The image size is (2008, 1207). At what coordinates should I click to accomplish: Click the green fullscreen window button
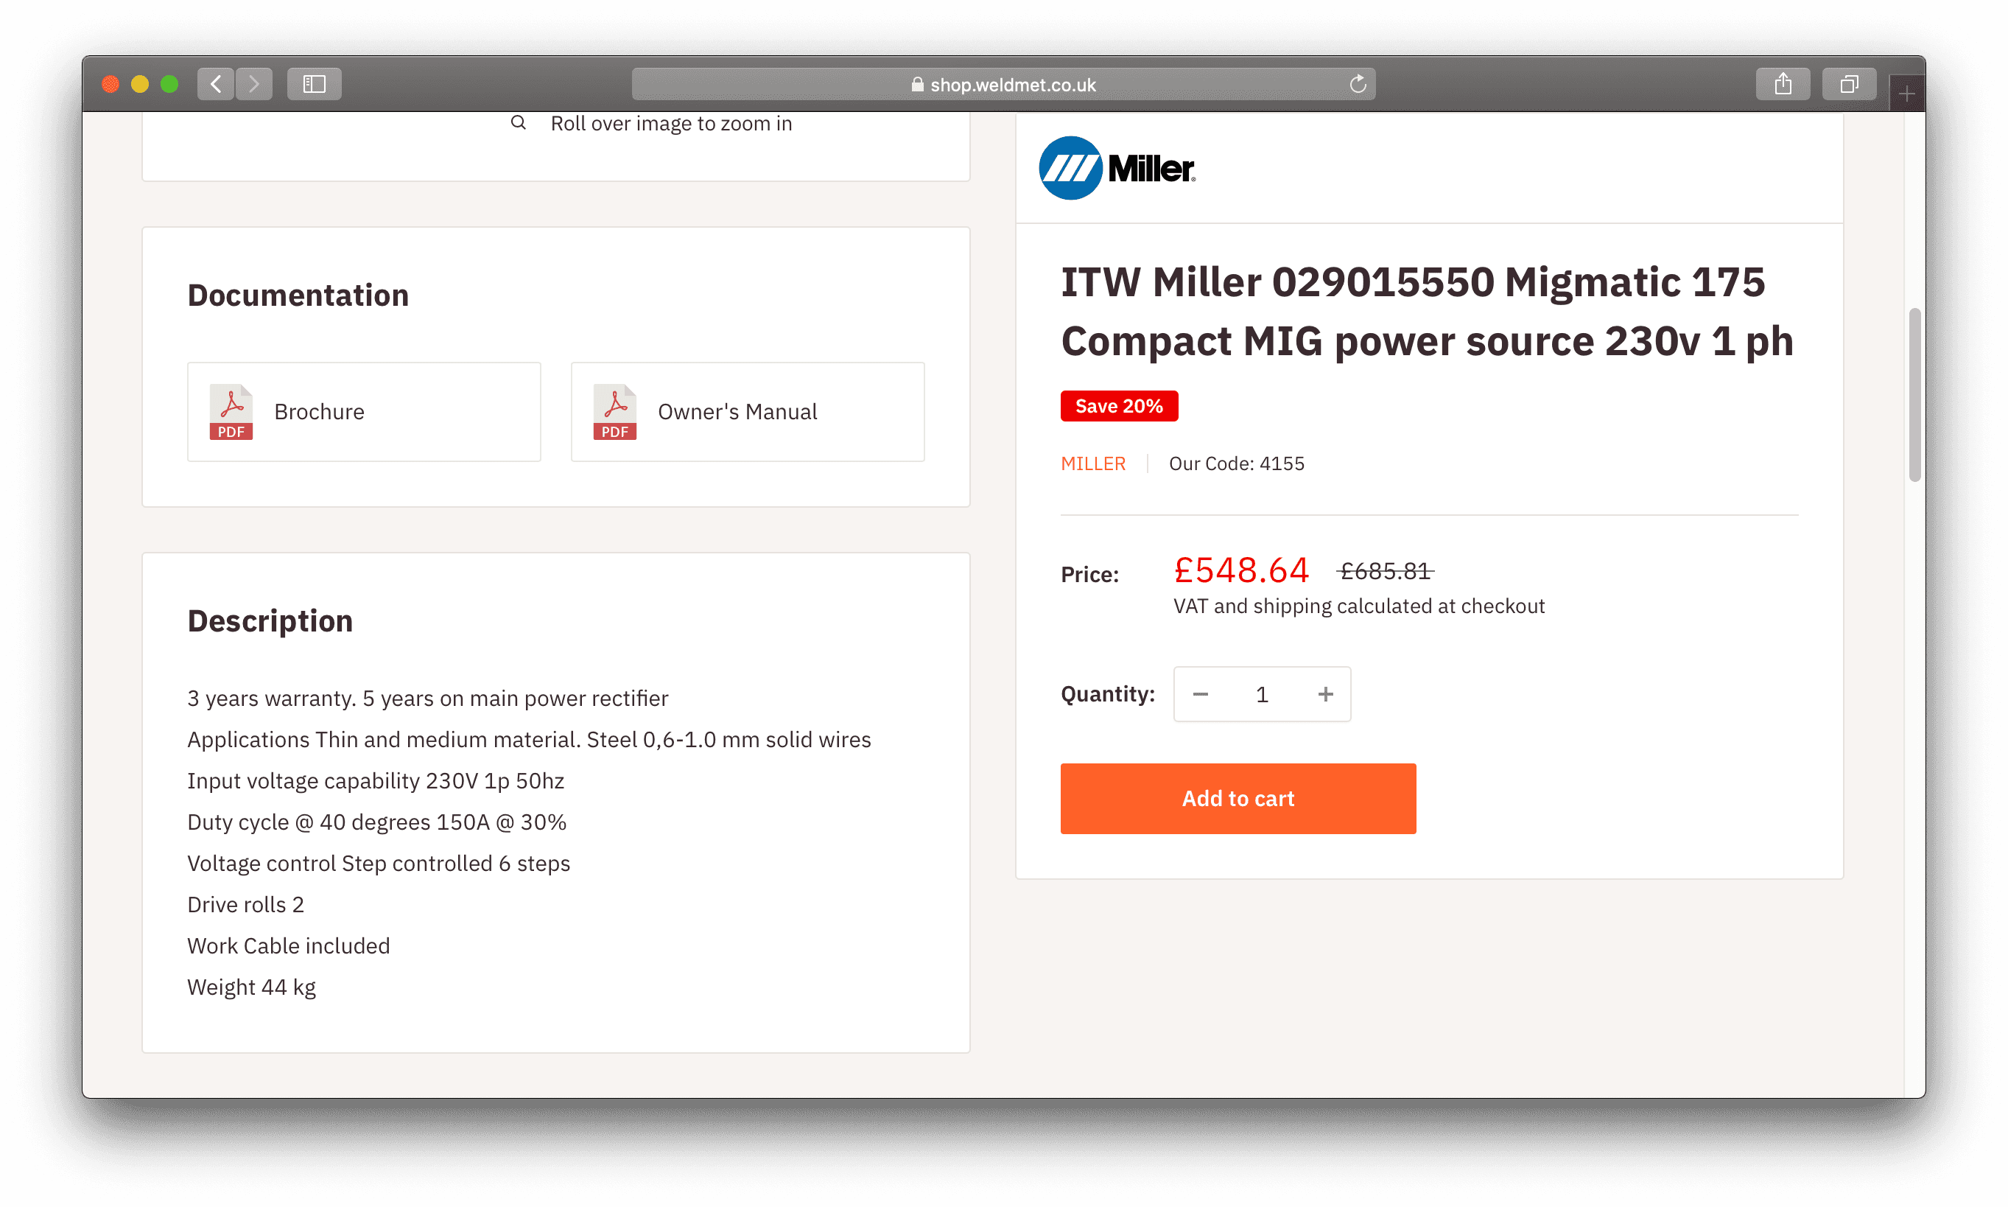(169, 84)
